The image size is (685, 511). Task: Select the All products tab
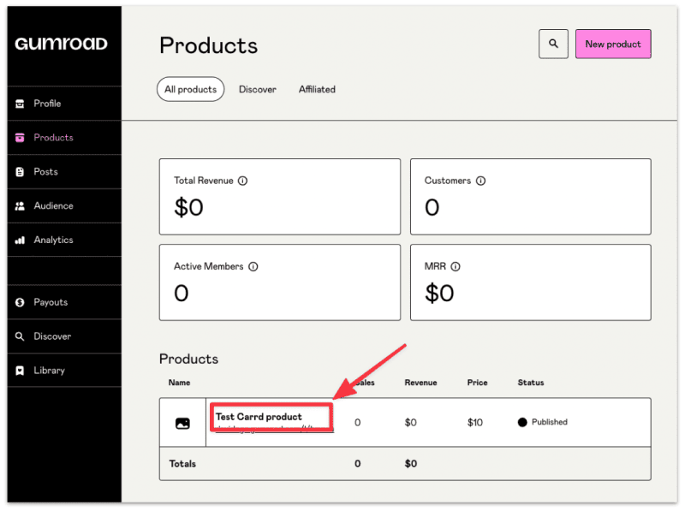pyautogui.click(x=190, y=89)
